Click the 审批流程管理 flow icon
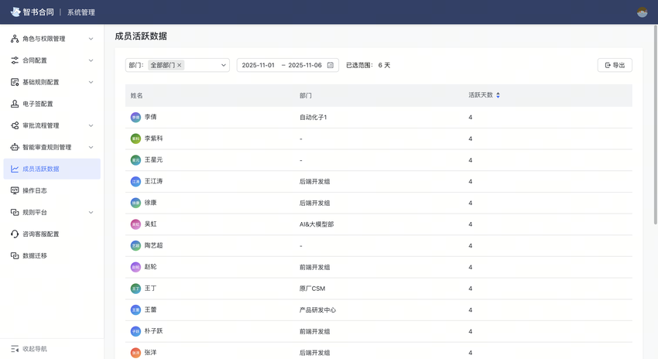The width and height of the screenshot is (658, 359). pos(15,125)
